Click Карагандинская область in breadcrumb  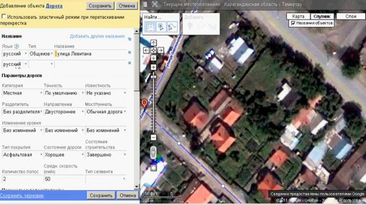pos(250,5)
